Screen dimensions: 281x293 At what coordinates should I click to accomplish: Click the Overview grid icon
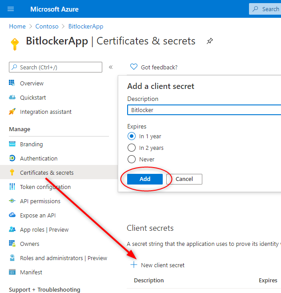tap(12, 83)
